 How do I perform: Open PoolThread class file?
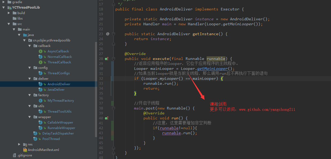coord(51,139)
